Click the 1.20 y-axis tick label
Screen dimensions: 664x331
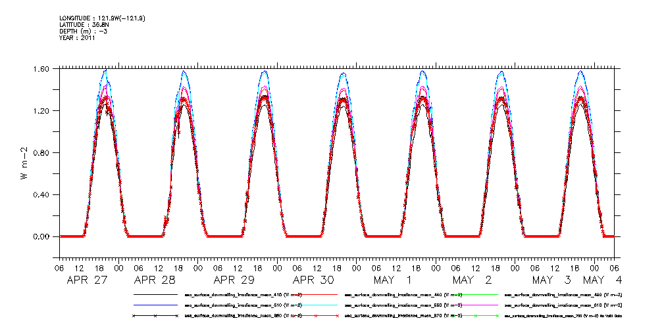(x=42, y=111)
